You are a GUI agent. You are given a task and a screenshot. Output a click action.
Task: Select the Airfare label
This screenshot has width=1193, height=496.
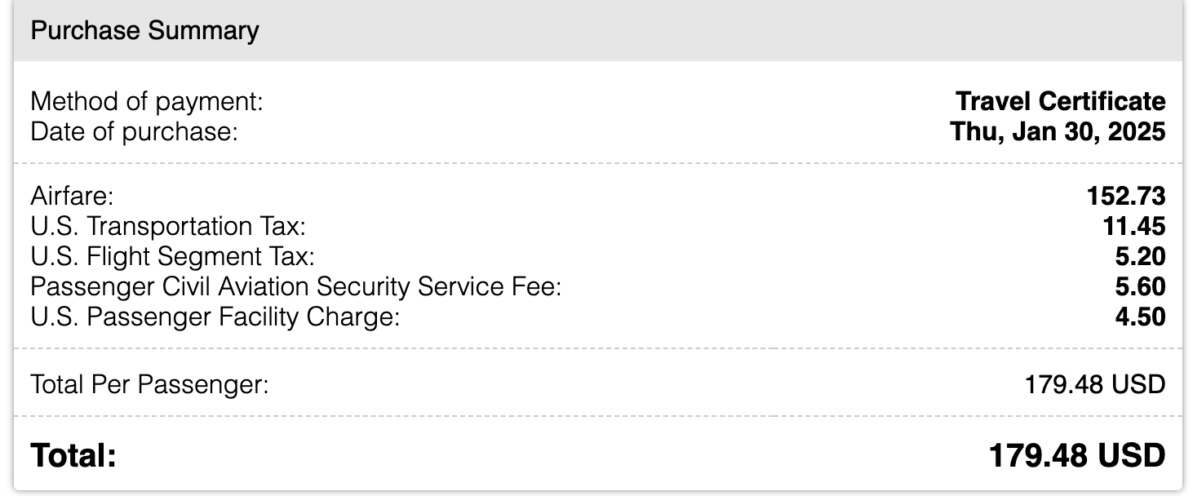(x=72, y=196)
